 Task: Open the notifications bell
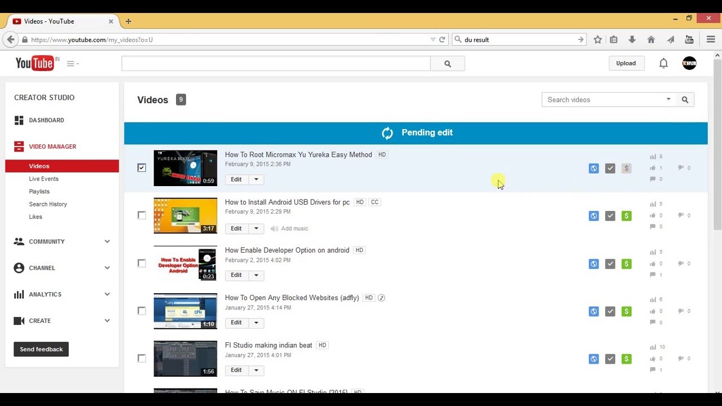663,63
